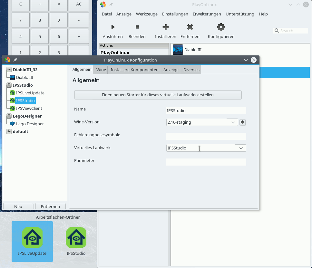
Task: Click calculator 7 button
Action: tap(21, 20)
